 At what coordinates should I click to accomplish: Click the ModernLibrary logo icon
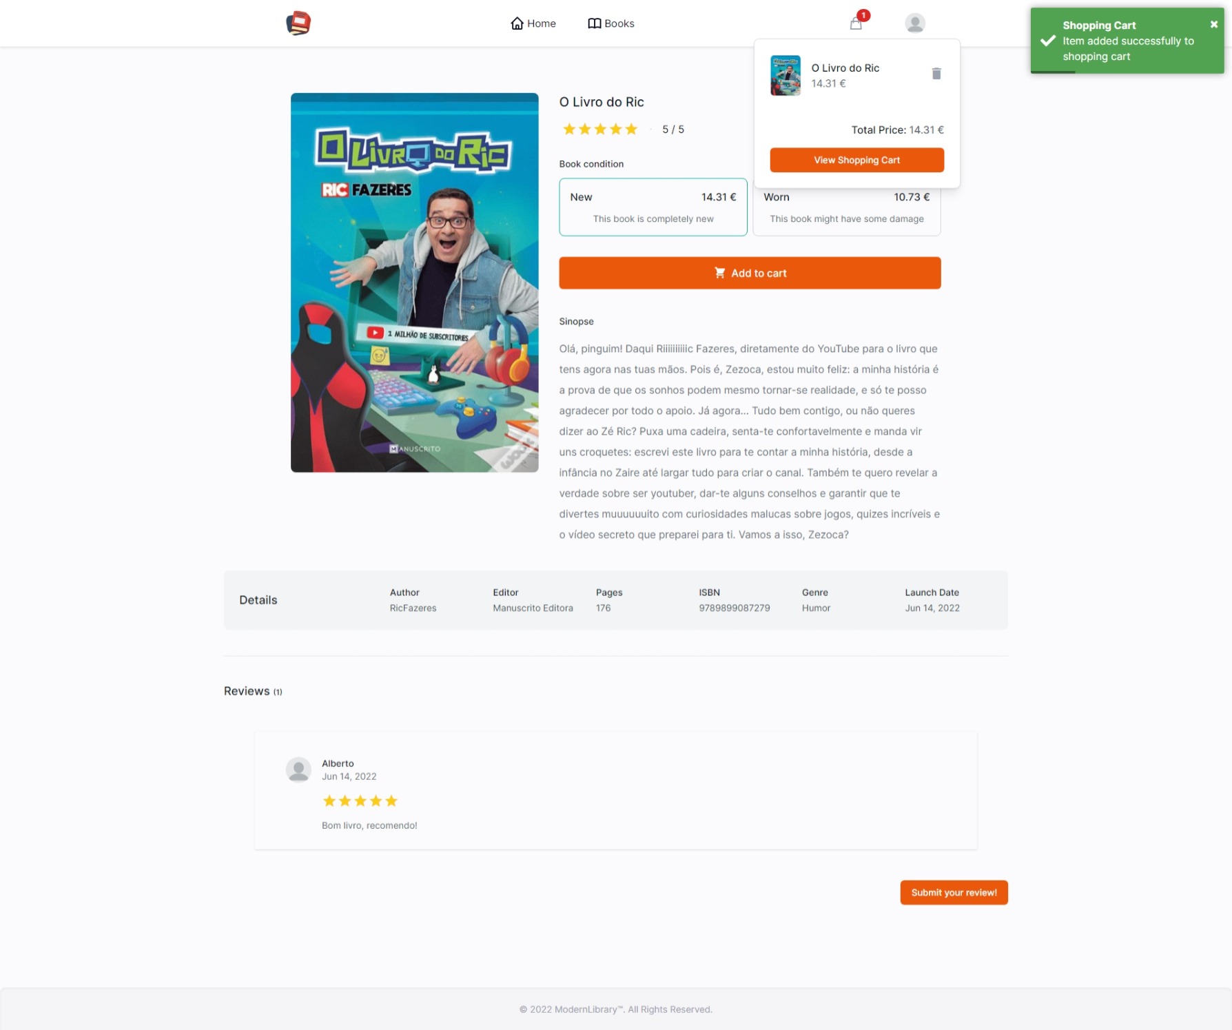coord(298,23)
